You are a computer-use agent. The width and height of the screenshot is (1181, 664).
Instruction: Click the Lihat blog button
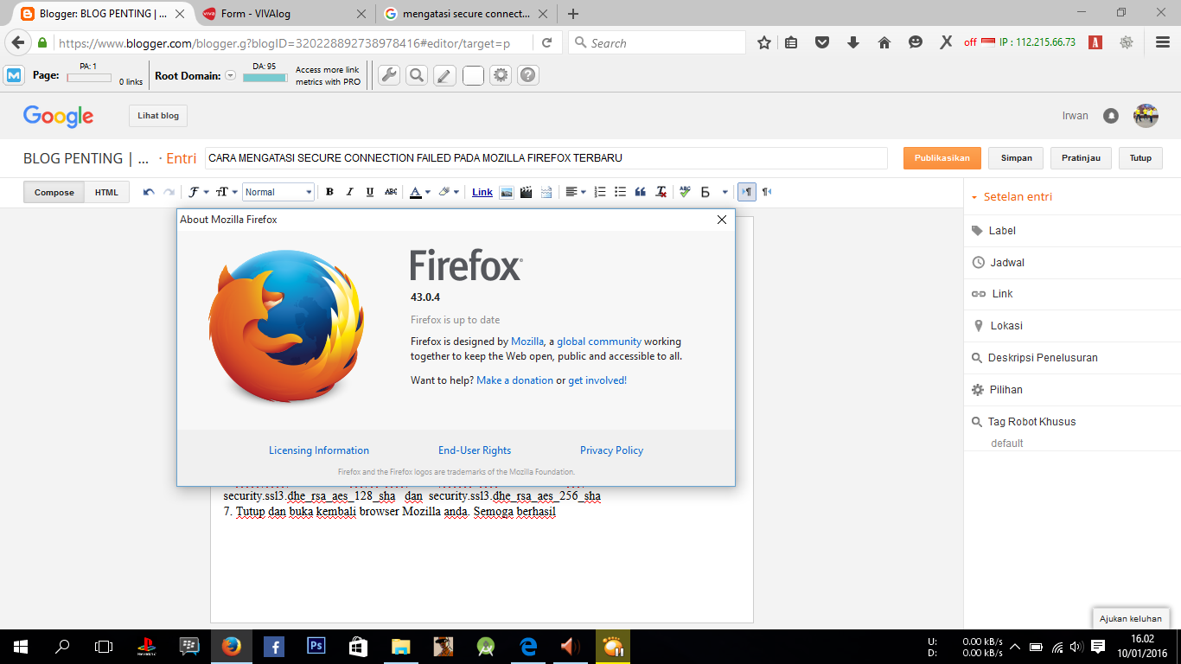point(158,116)
